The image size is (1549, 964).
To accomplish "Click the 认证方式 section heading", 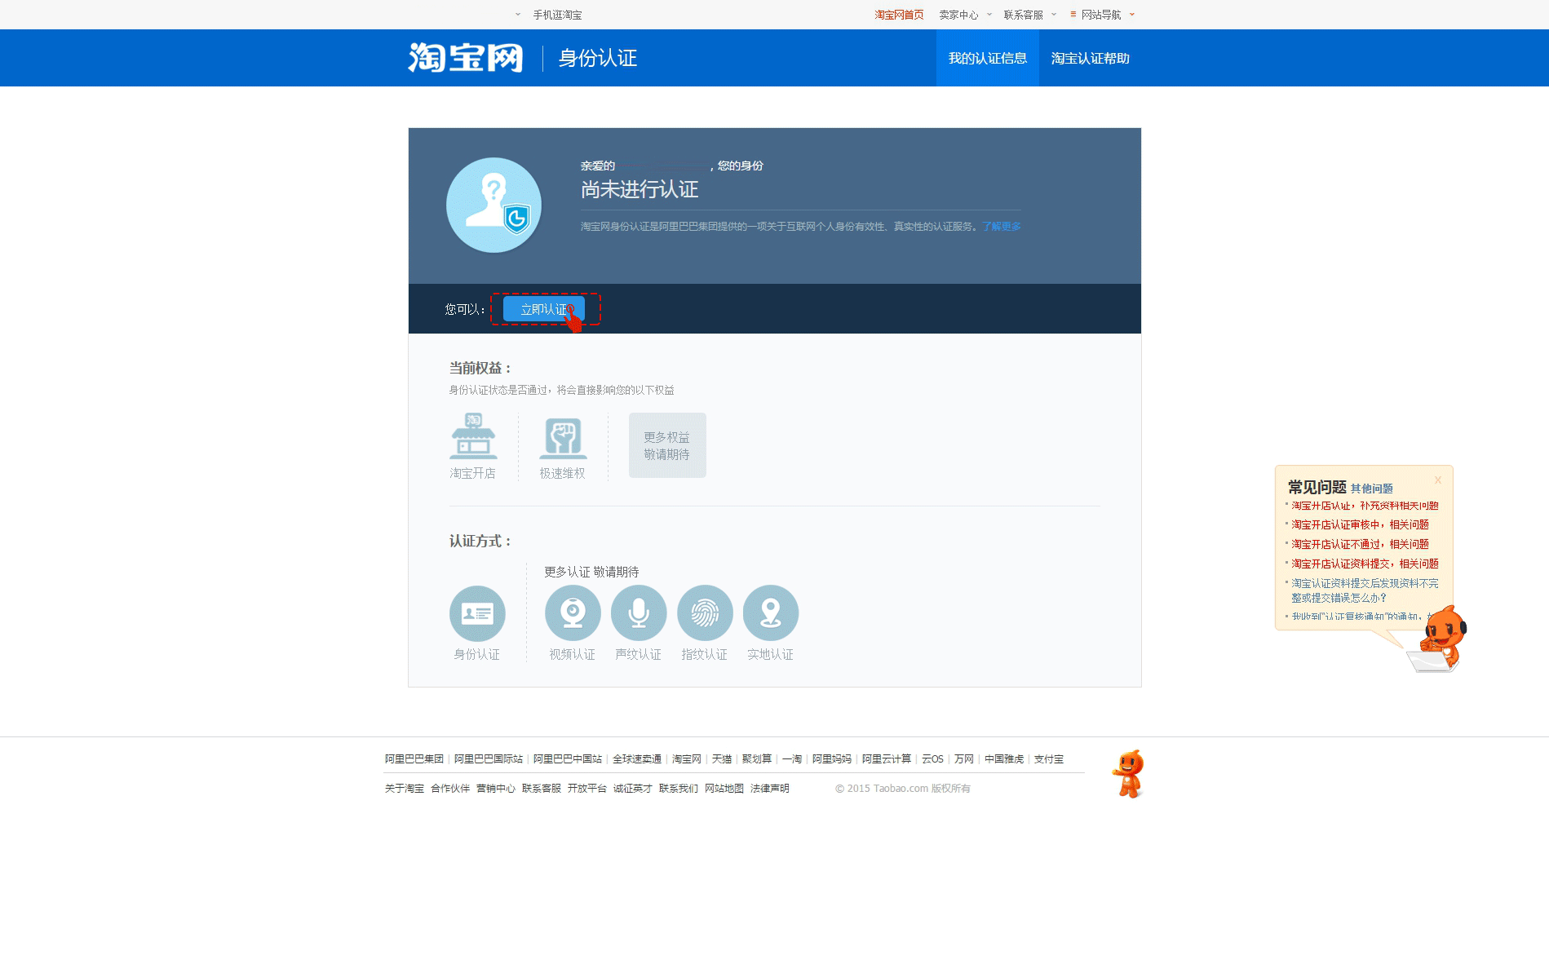I will pos(480,541).
